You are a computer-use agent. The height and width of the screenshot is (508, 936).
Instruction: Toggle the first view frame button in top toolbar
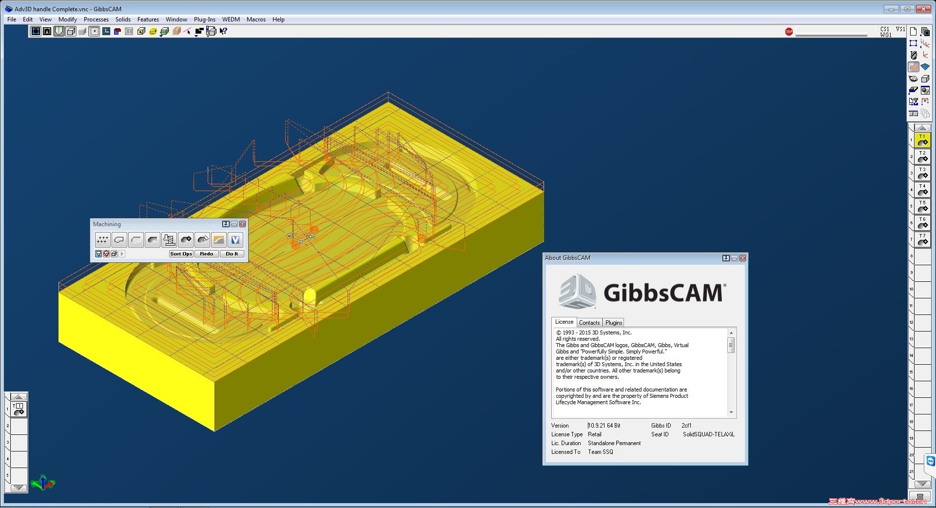click(36, 31)
